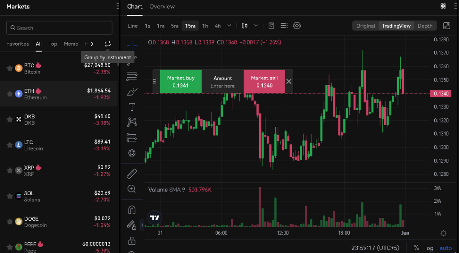Open the candlestick chart type dropdown
459x253 pixels.
pos(256,26)
